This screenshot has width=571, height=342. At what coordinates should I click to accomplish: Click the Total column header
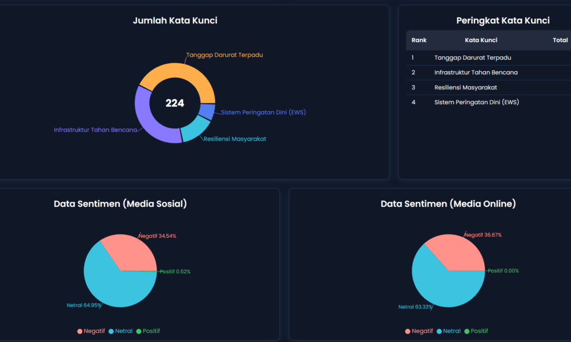pyautogui.click(x=560, y=40)
